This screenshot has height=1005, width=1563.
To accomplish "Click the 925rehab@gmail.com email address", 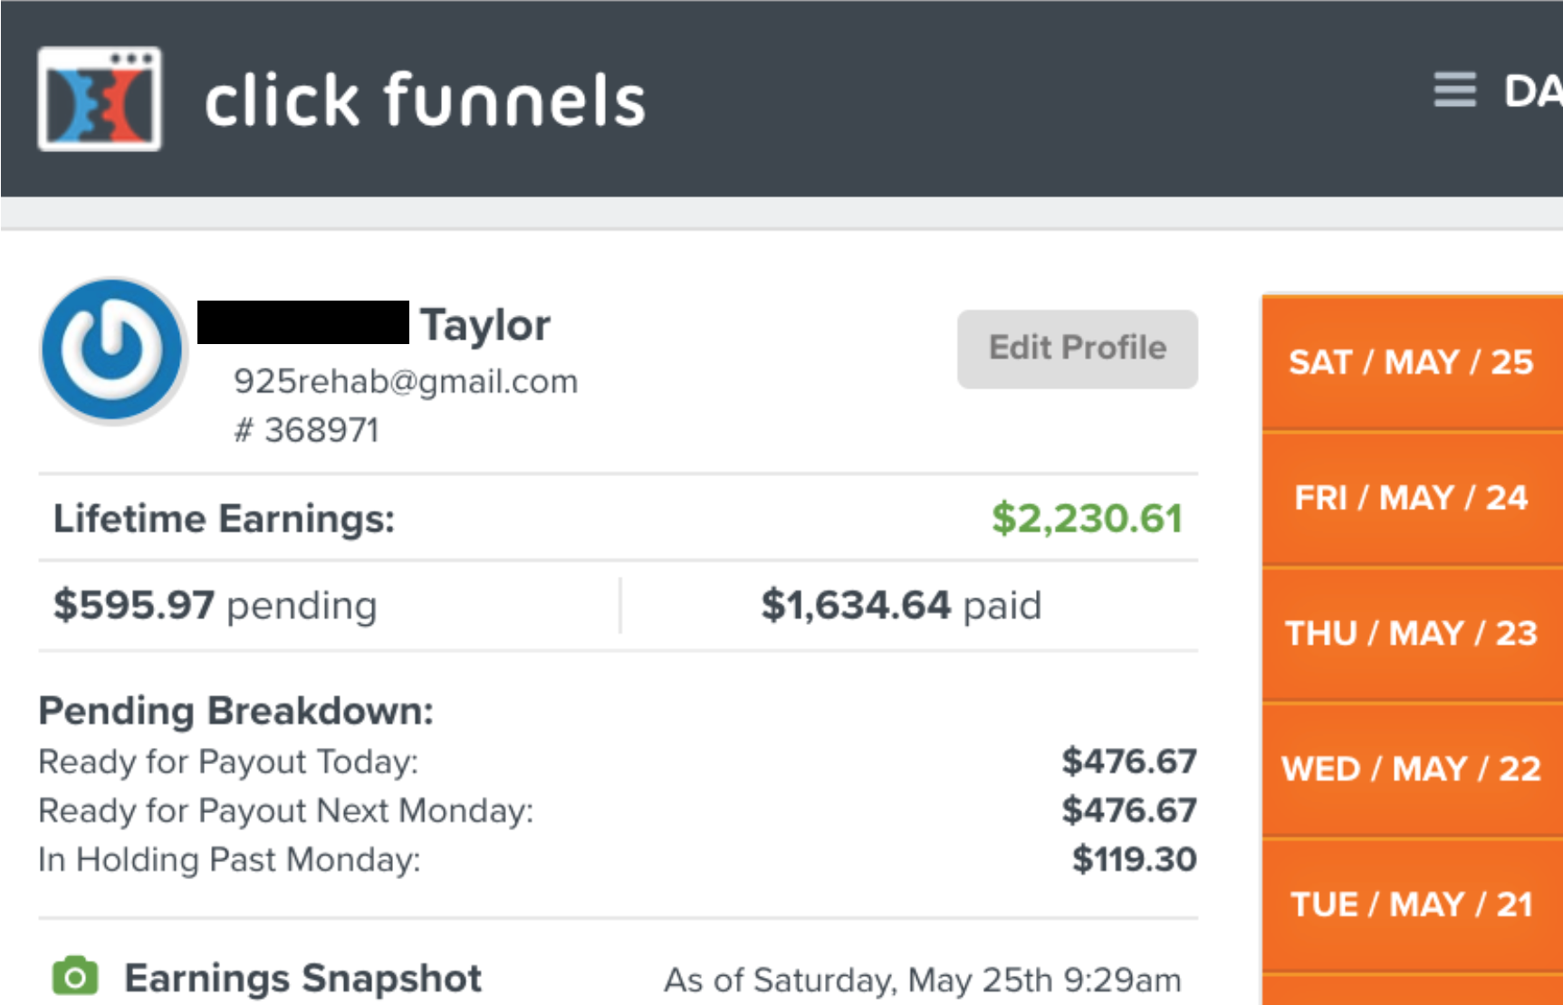I will tap(406, 381).
